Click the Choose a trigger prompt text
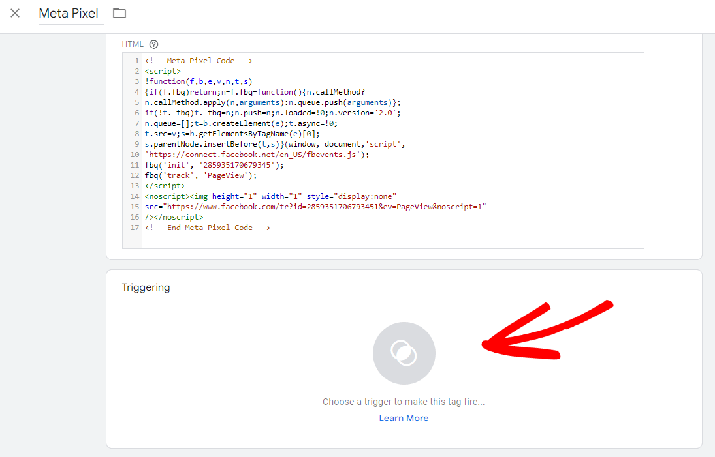 tap(404, 401)
